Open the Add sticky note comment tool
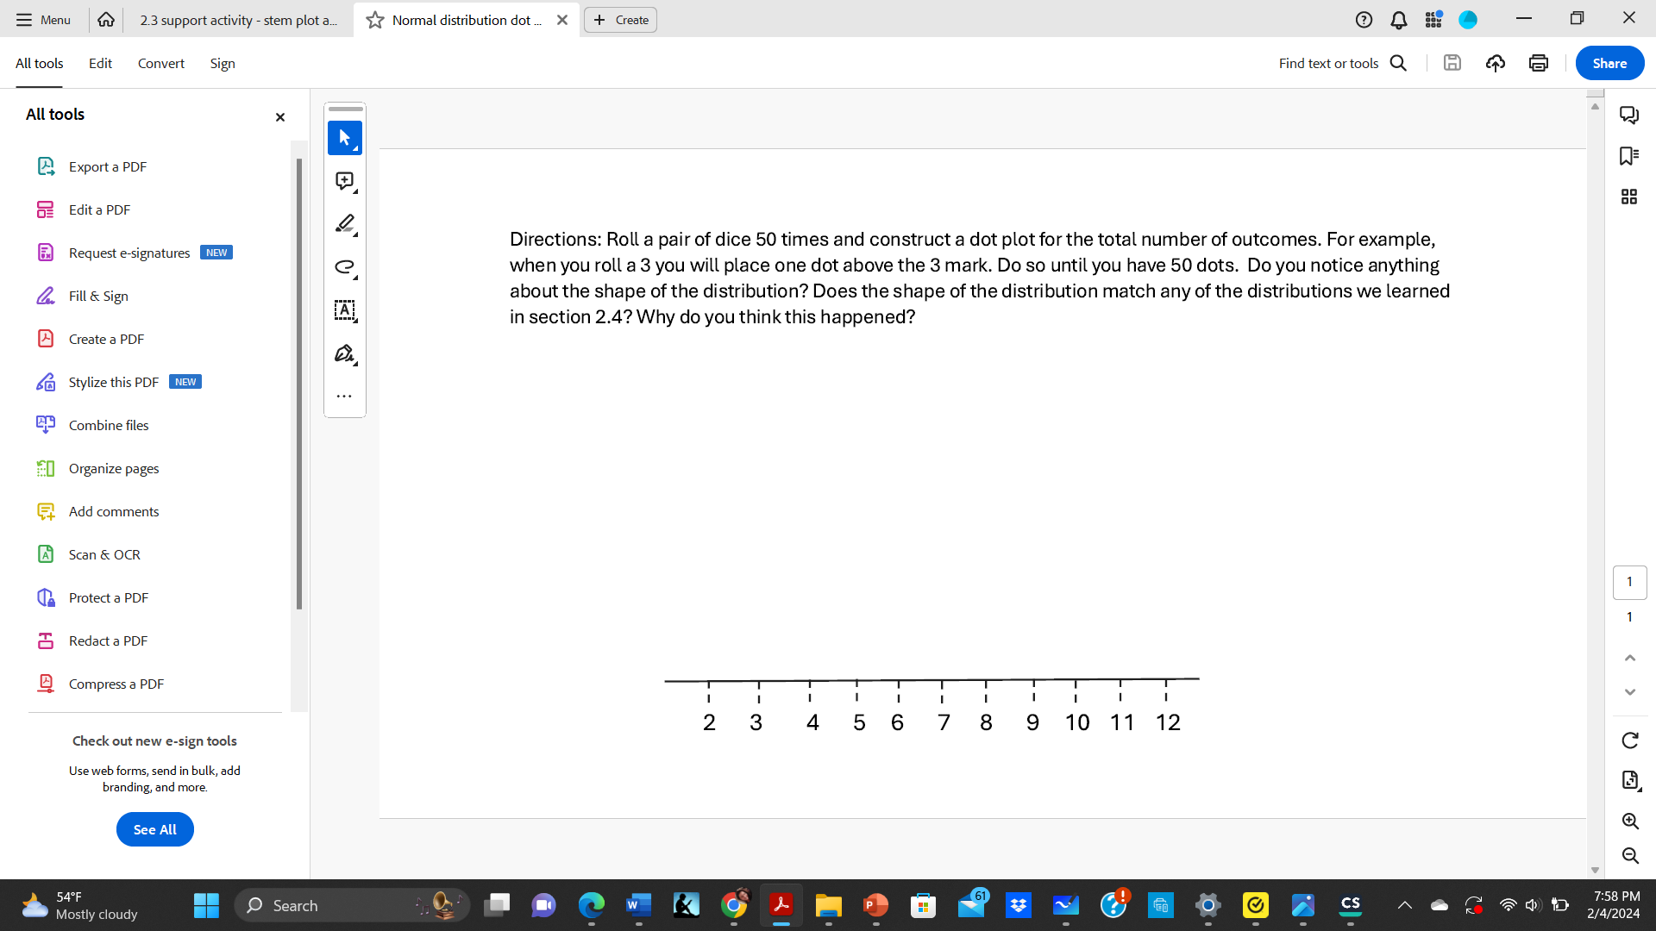The height and width of the screenshot is (931, 1656). click(344, 181)
